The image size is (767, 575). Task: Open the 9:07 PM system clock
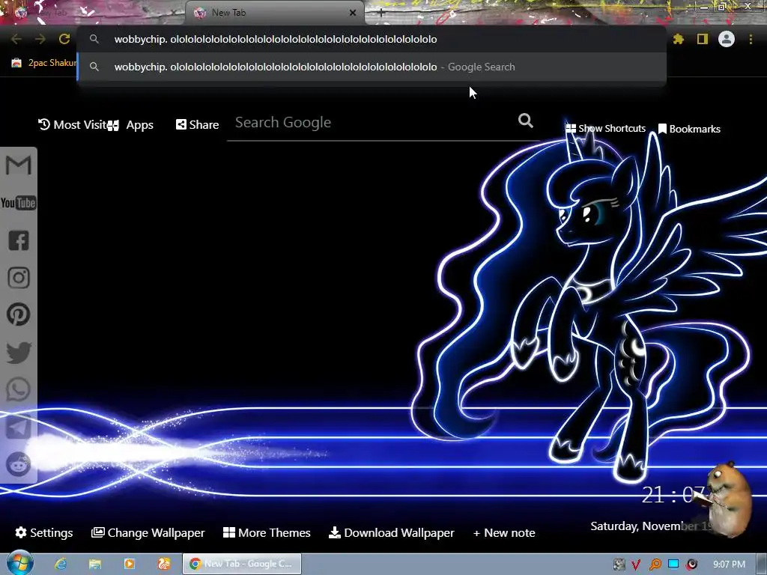click(x=729, y=565)
